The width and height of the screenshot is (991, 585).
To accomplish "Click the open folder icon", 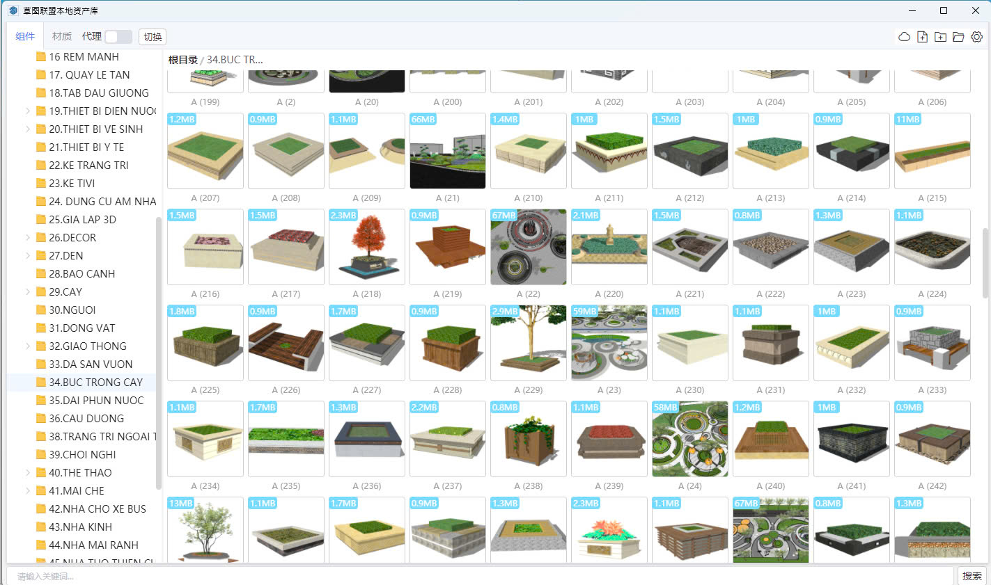I will [958, 37].
